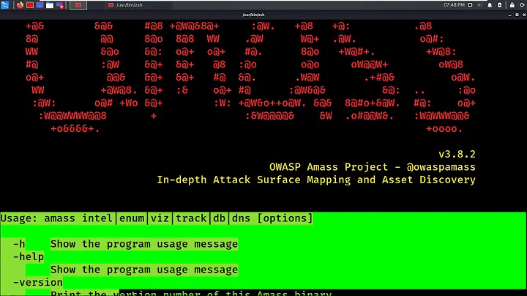The height and width of the screenshot is (296, 527).
Task: Close the /usr/bin/zsh terminal window
Action: [x=524, y=15]
